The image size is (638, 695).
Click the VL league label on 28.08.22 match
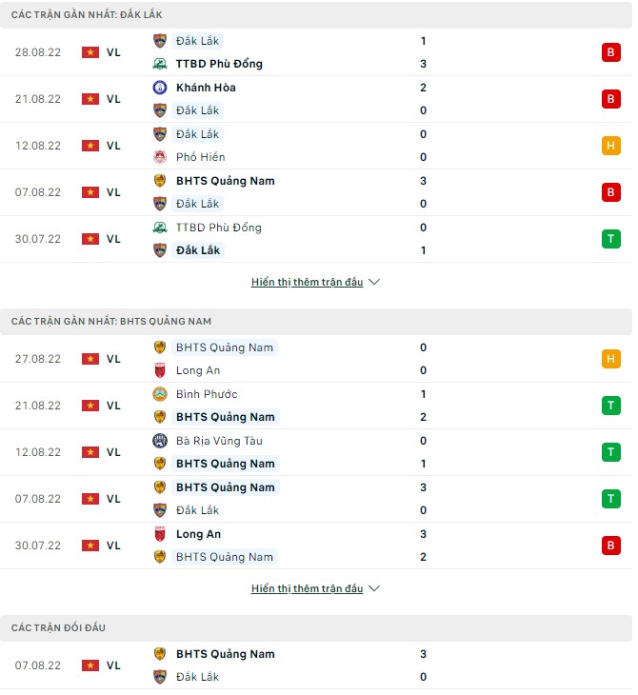coord(113,52)
